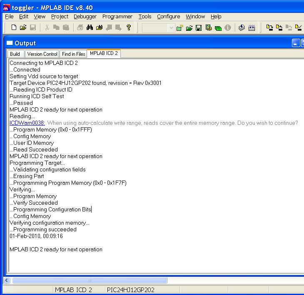Click the Save File floppy icon
The image size is (304, 295).
(x=33, y=27)
